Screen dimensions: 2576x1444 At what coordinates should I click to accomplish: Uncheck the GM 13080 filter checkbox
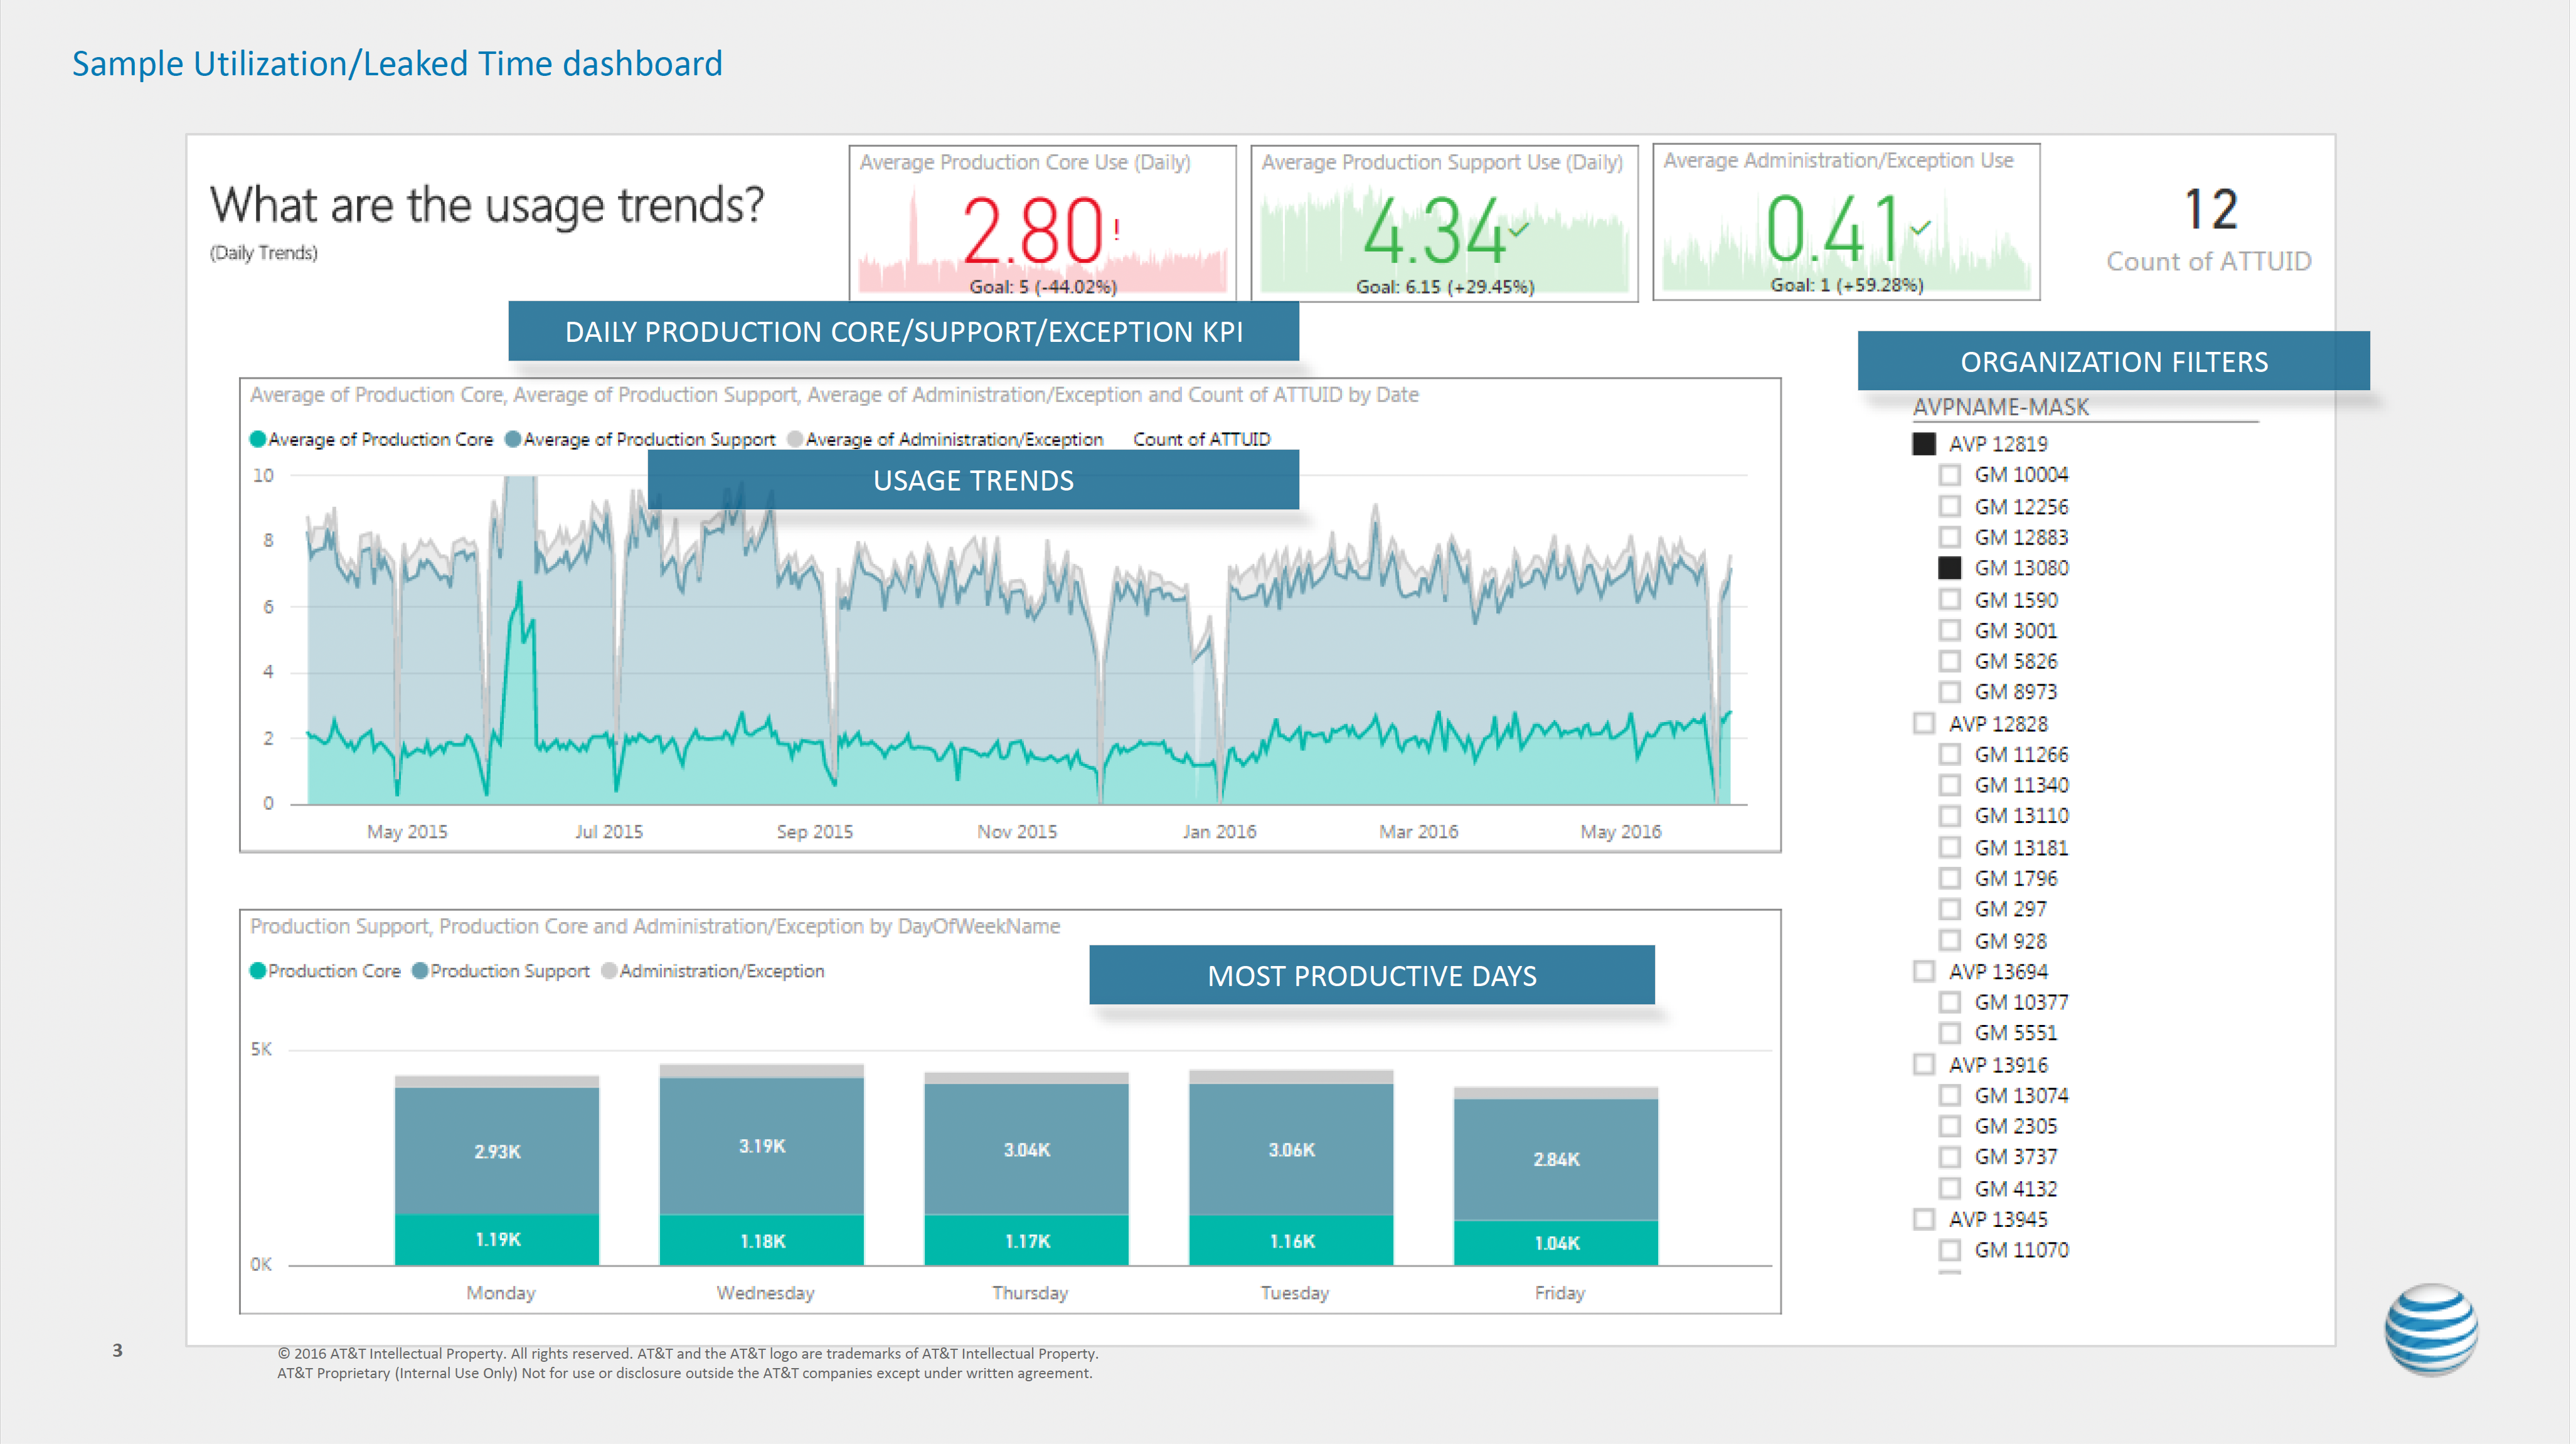(x=1949, y=568)
